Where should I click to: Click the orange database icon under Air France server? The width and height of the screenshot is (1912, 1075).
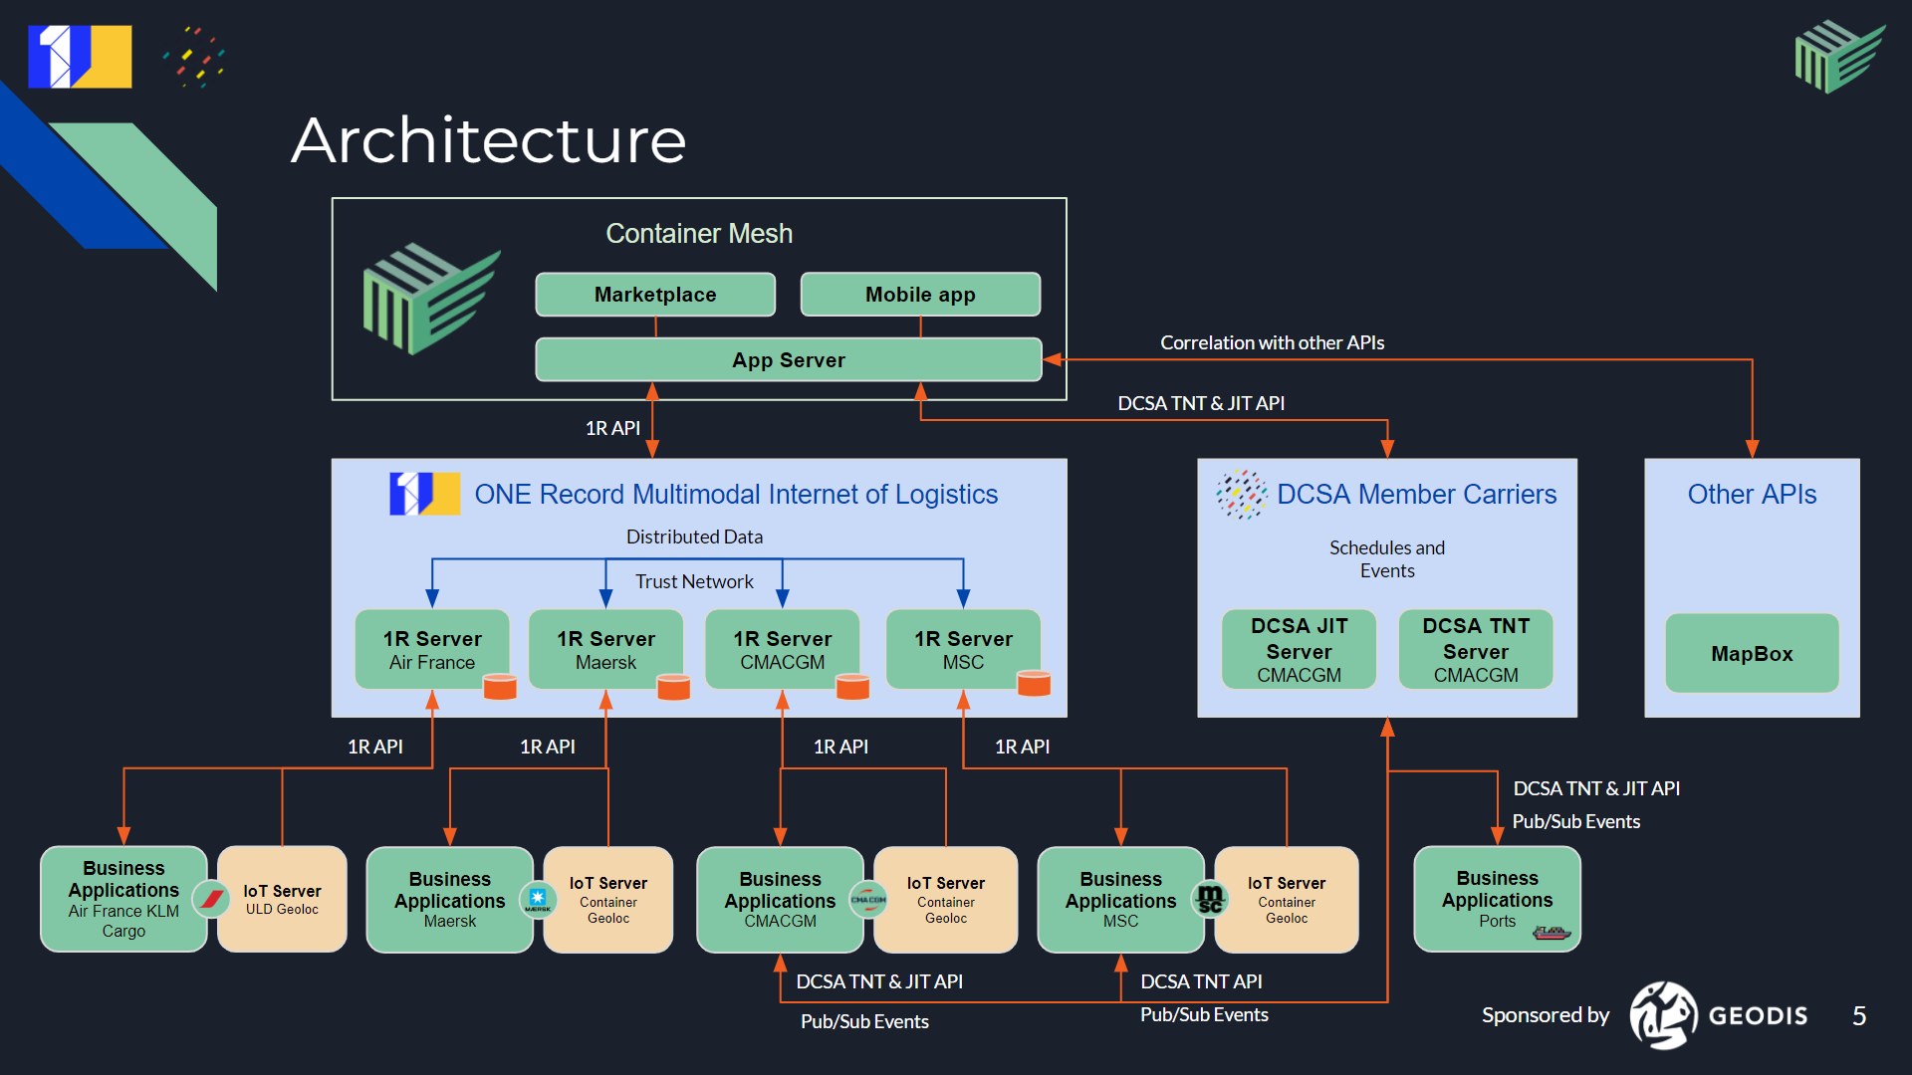coord(499,686)
